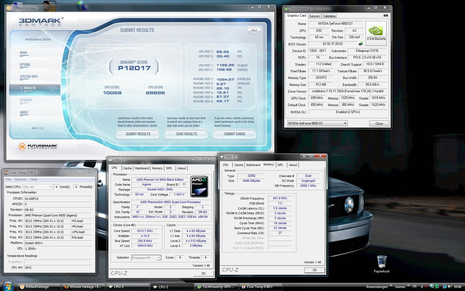This screenshot has width=465, height=291.
Task: Switch to 3DMarkVantage taskbar button
Action: pyautogui.click(x=39, y=287)
